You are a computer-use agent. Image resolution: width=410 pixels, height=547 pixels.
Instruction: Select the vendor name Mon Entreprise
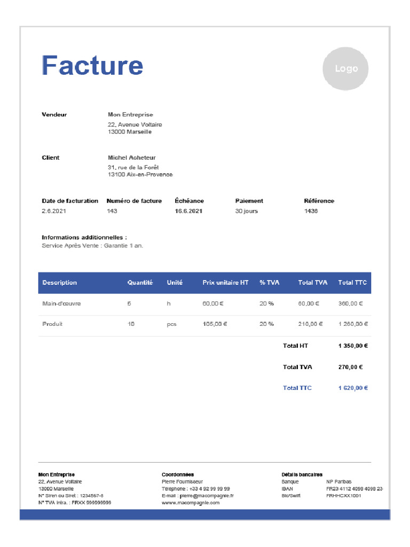[x=130, y=115]
